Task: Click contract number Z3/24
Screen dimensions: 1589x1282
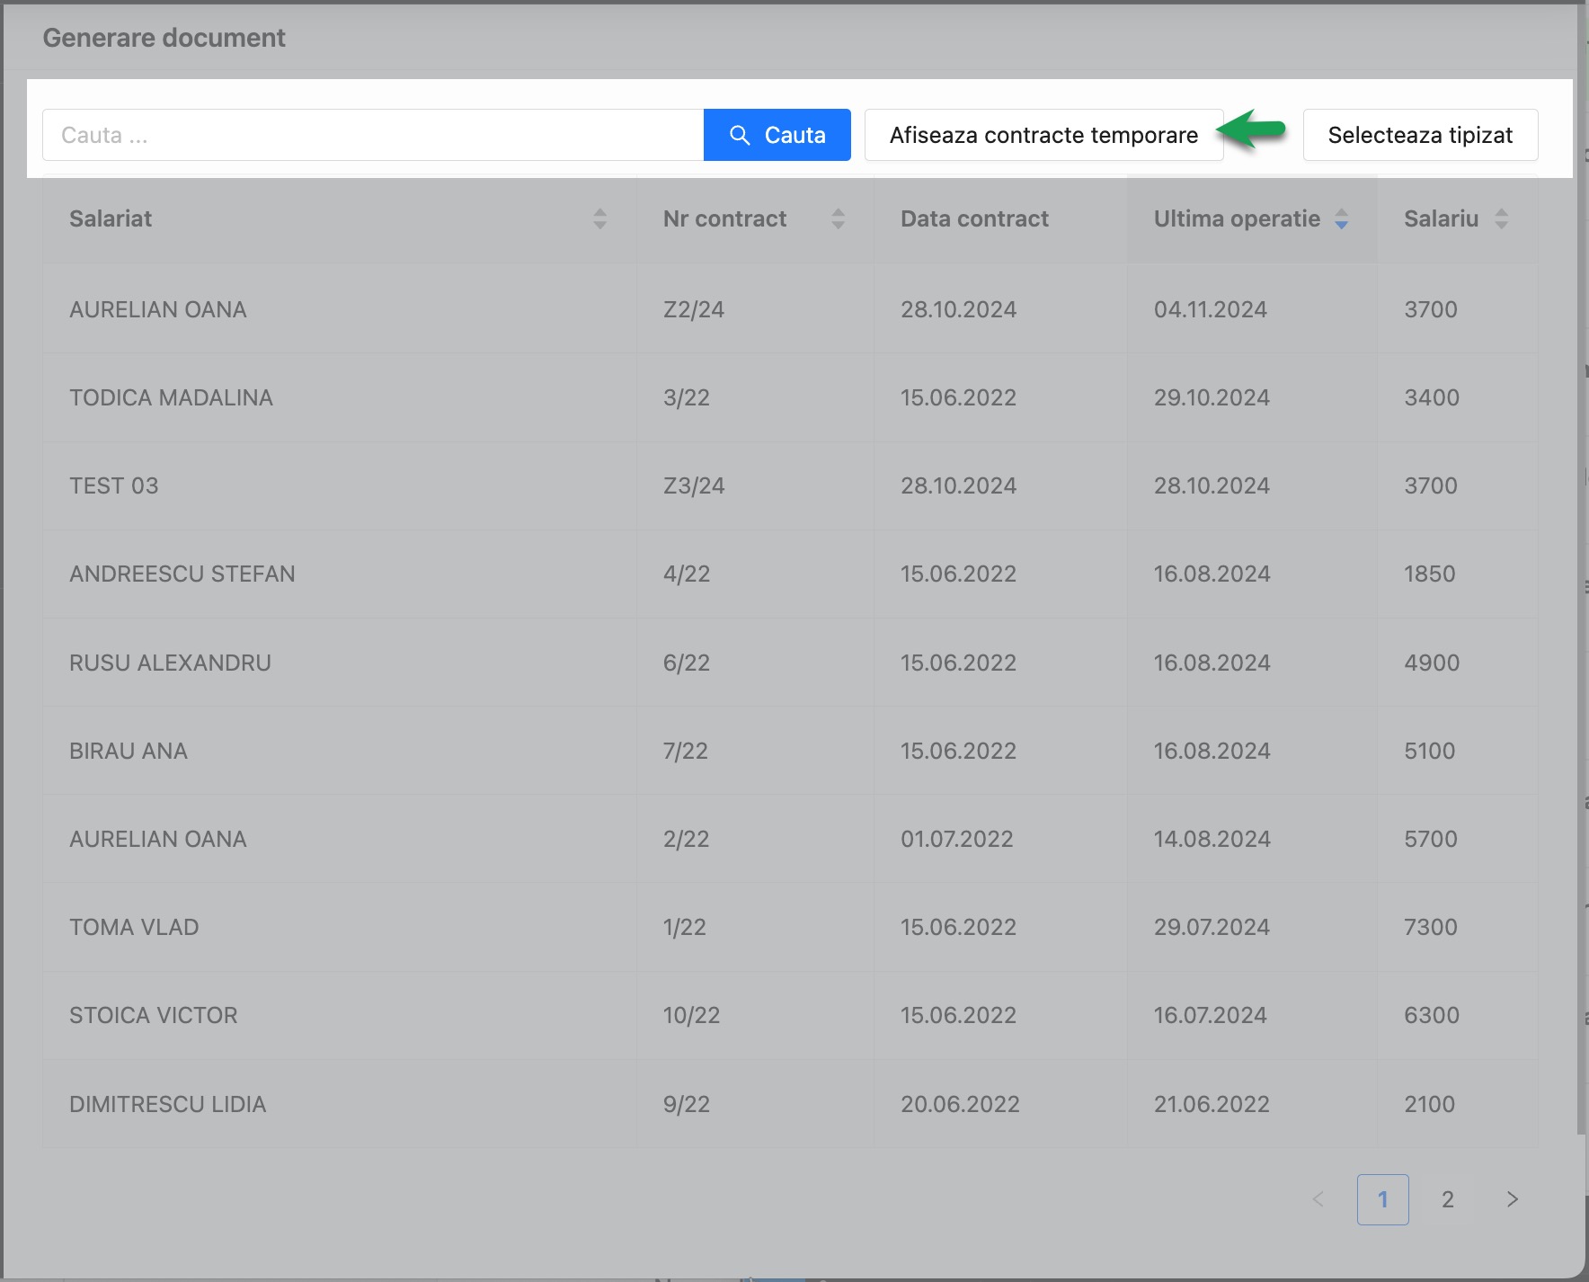Action: [x=694, y=485]
